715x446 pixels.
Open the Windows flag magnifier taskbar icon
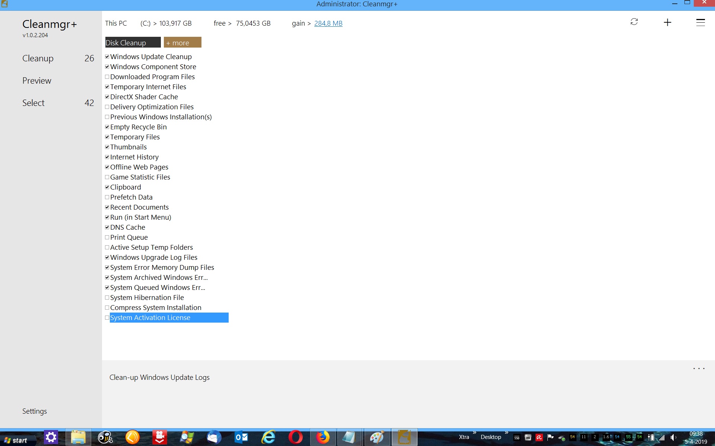point(187,437)
